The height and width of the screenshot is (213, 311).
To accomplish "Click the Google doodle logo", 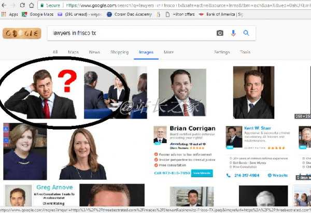I will click(x=21, y=34).
